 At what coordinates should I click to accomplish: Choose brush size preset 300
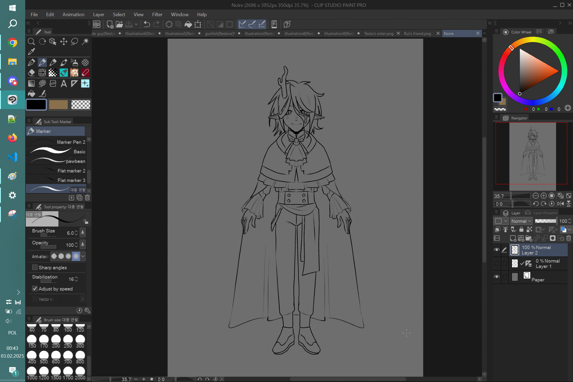(x=80, y=342)
